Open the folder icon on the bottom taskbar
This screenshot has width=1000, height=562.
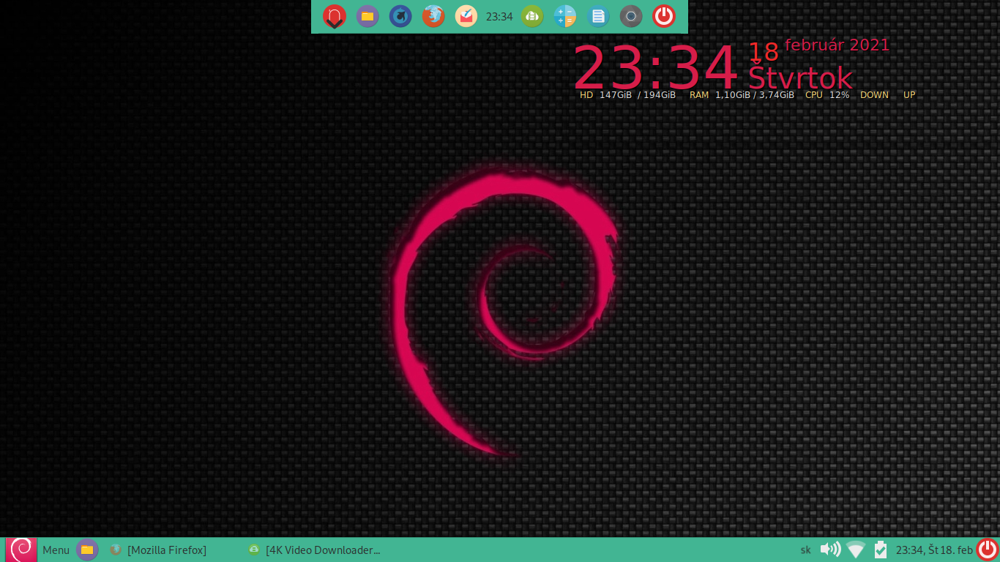(87, 550)
